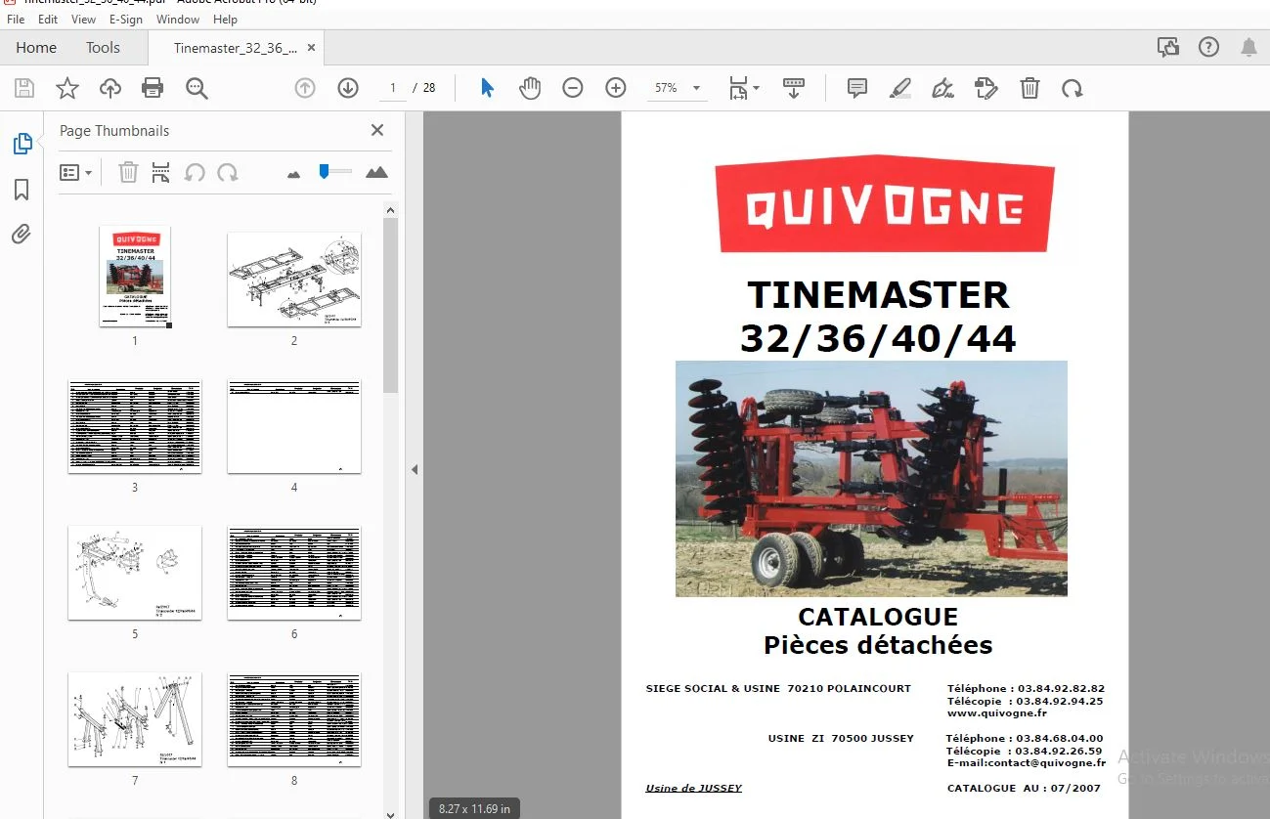Delete the page with the toolbar trash icon
This screenshot has width=1270, height=819.
(x=1029, y=89)
